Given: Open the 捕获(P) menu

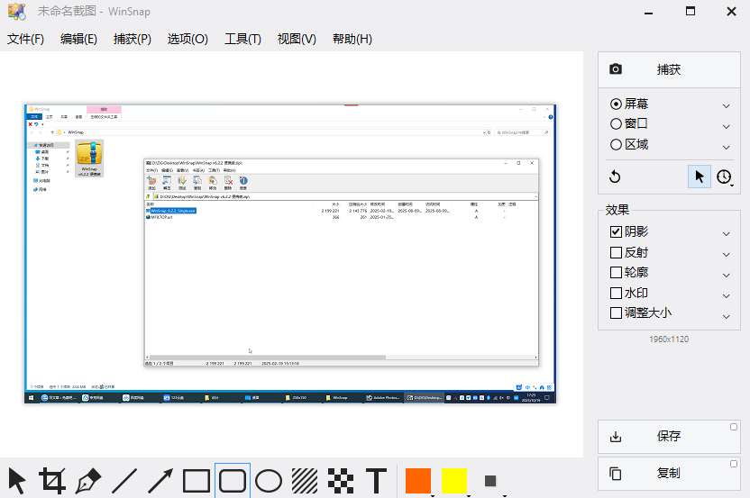Looking at the screenshot, I should [x=133, y=40].
